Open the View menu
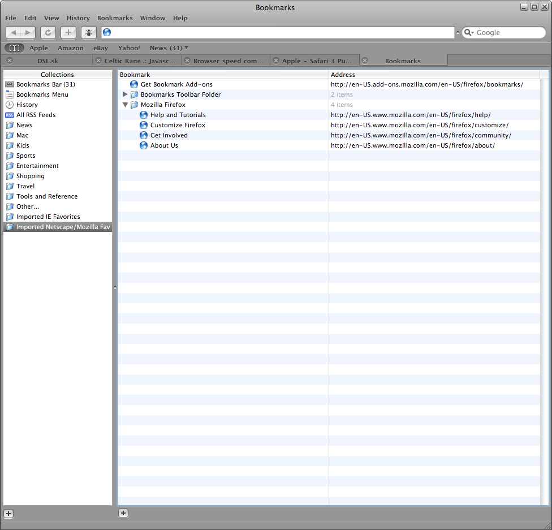This screenshot has width=552, height=530. (51, 18)
